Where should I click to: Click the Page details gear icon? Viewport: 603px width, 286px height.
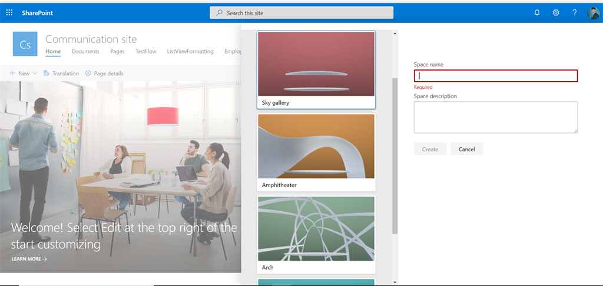coord(88,73)
